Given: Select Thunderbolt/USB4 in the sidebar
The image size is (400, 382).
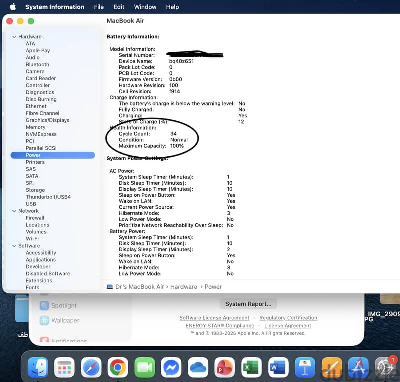Looking at the screenshot, I should point(48,197).
